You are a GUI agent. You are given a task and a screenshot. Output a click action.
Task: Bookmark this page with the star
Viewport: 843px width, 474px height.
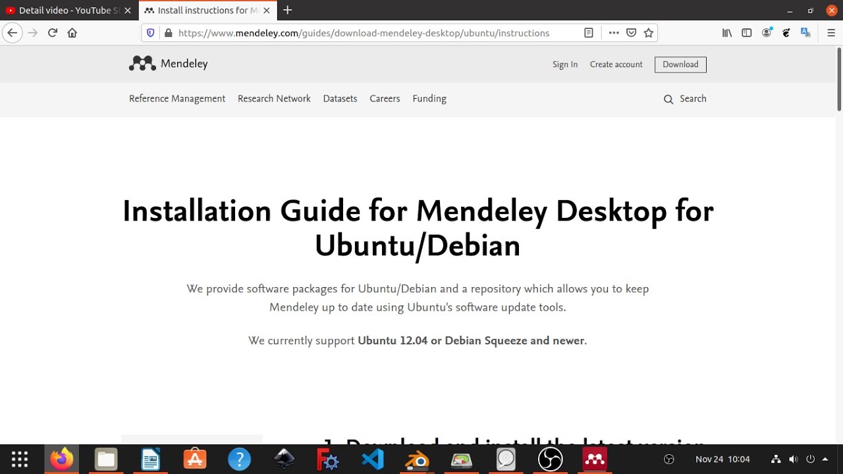click(648, 33)
